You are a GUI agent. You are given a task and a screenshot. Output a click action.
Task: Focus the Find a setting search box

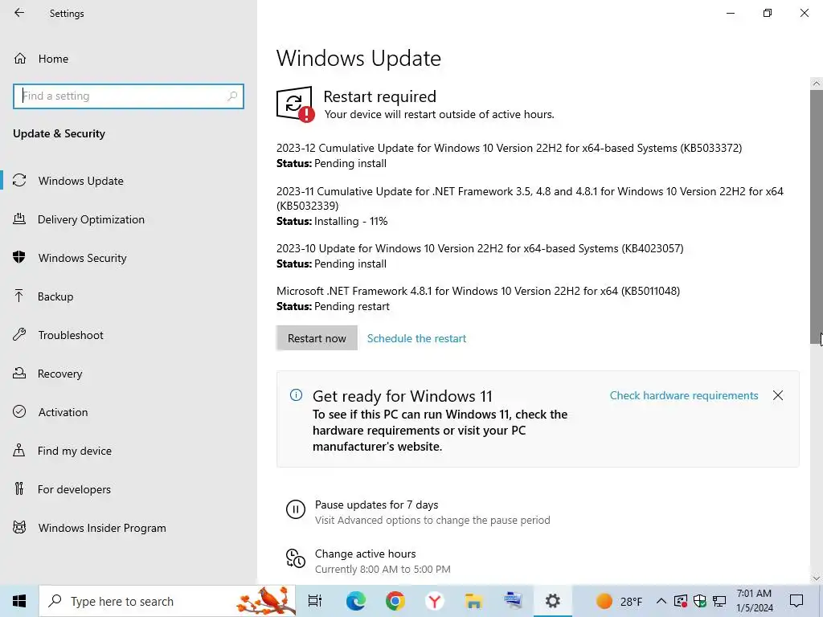click(129, 96)
